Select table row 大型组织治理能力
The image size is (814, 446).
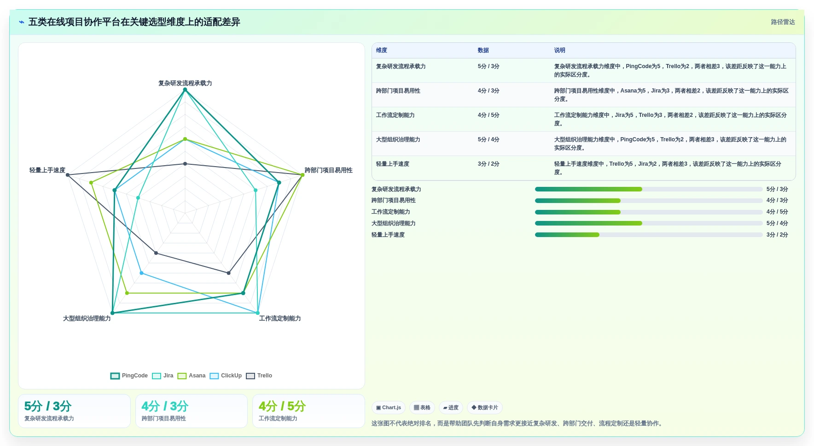pos(583,144)
